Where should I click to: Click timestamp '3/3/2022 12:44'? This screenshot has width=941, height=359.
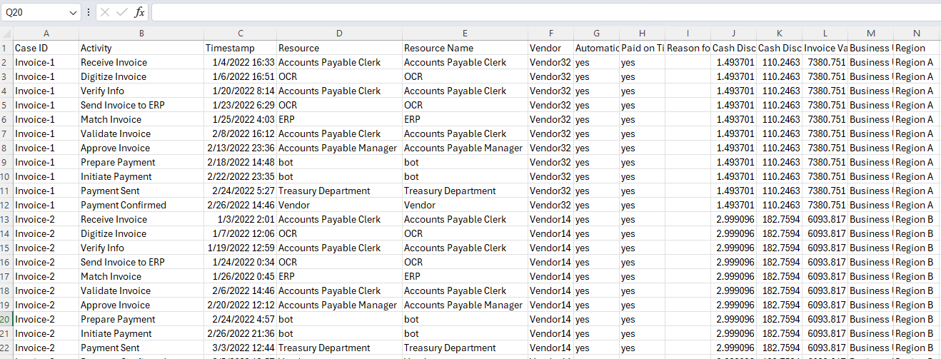240,348
